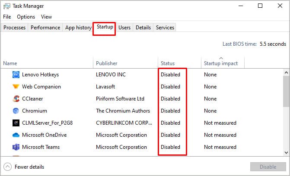Switch to the Details tab

click(x=143, y=28)
